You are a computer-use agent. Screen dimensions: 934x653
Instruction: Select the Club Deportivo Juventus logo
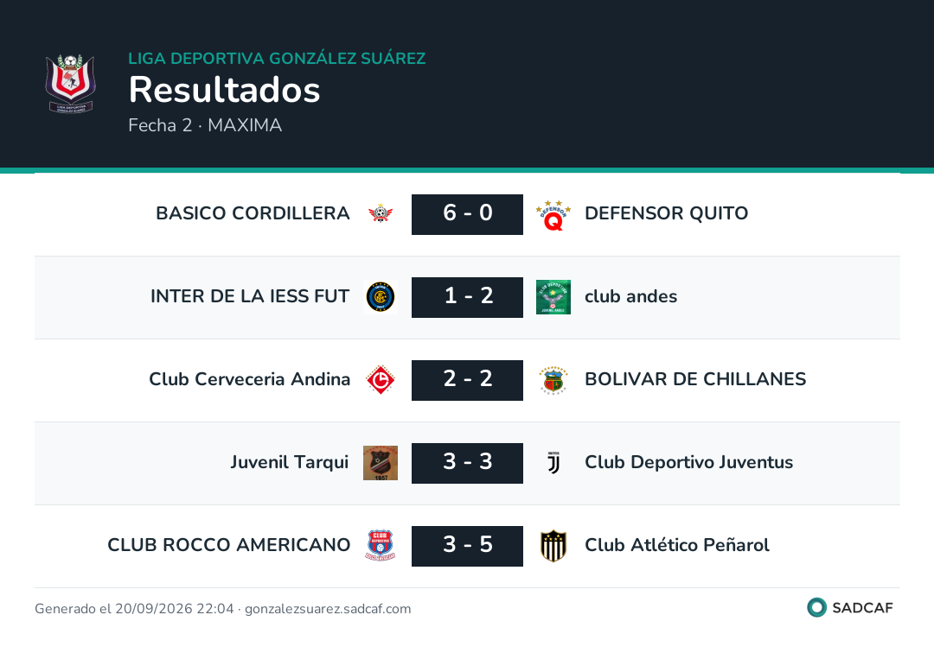553,463
